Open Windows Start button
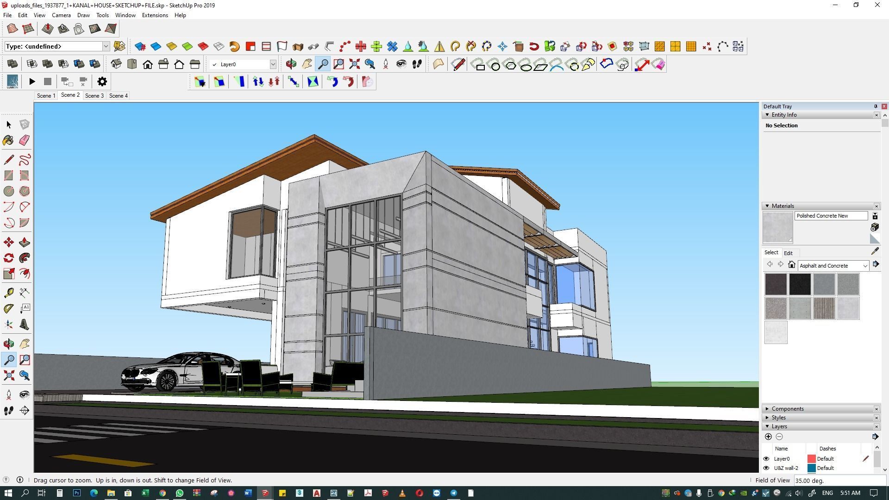Screen dimensions: 889x500 (x=8, y=493)
